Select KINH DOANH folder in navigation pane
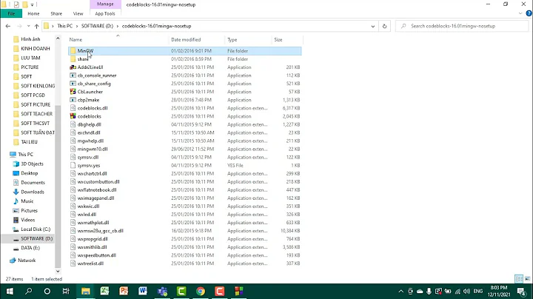The width and height of the screenshot is (533, 299). tap(36, 49)
